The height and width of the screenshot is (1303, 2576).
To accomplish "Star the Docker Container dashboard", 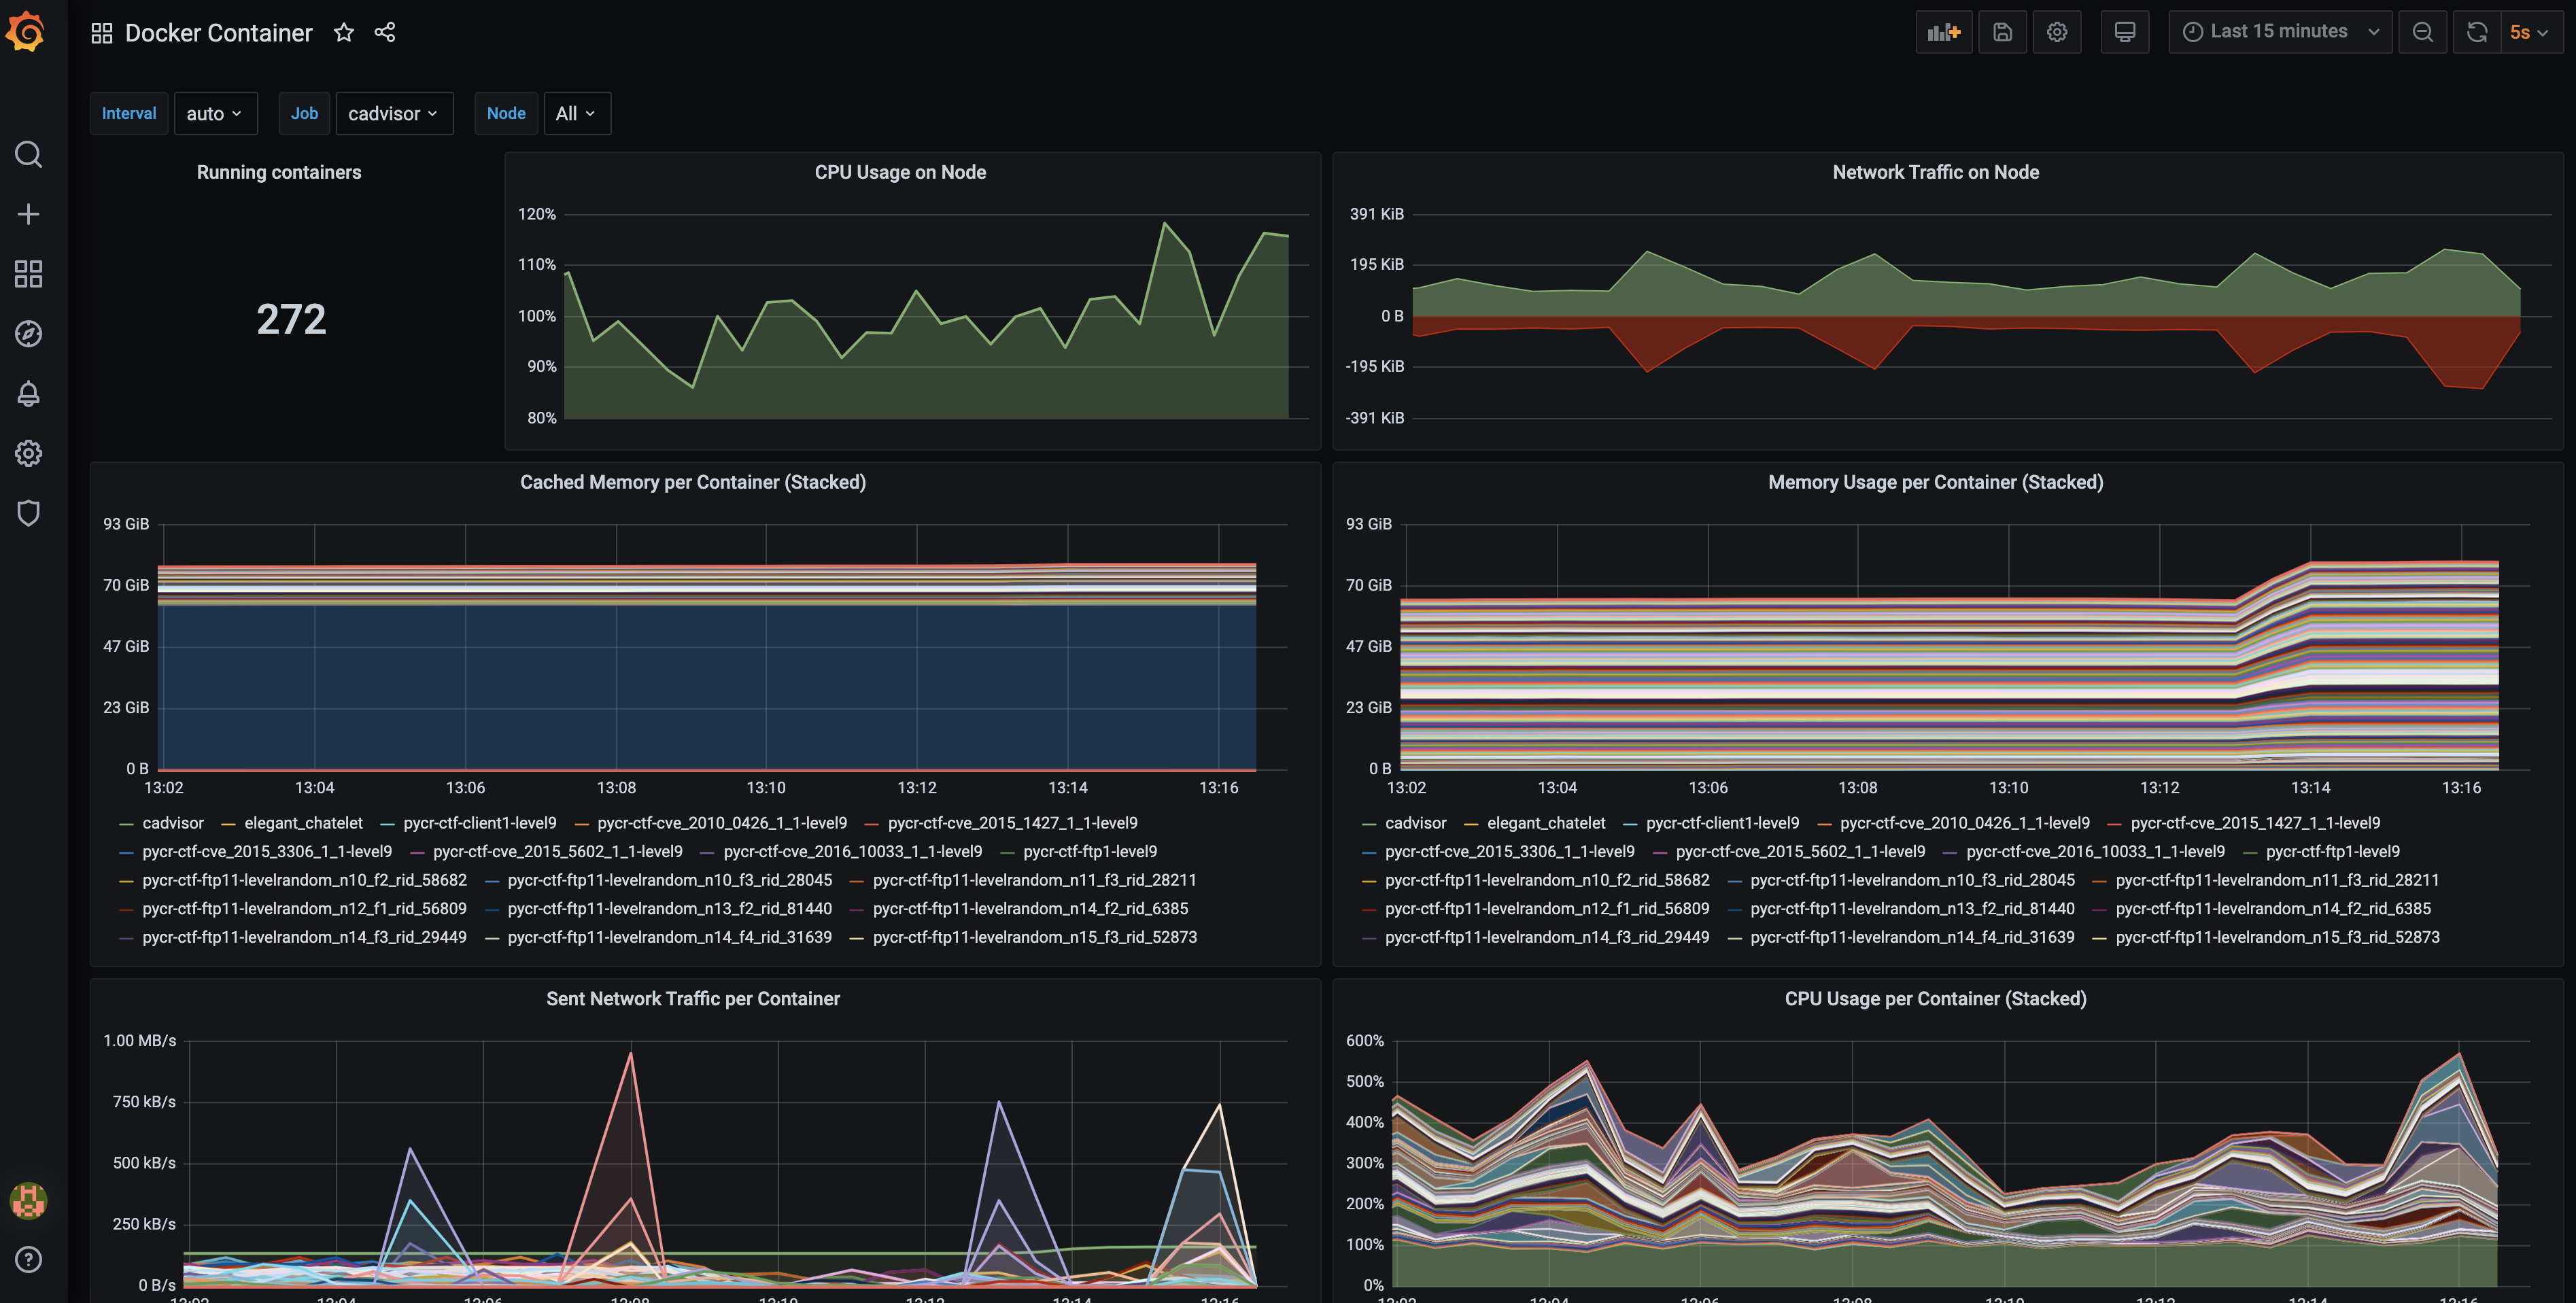I will click(344, 32).
